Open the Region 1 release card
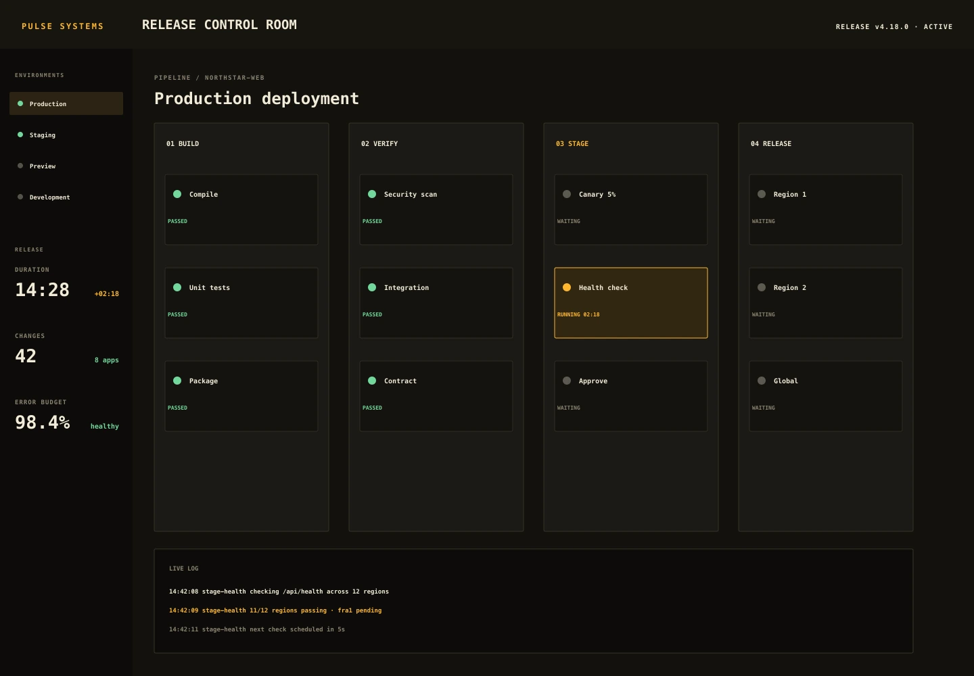Image resolution: width=974 pixels, height=676 pixels. click(x=826, y=210)
